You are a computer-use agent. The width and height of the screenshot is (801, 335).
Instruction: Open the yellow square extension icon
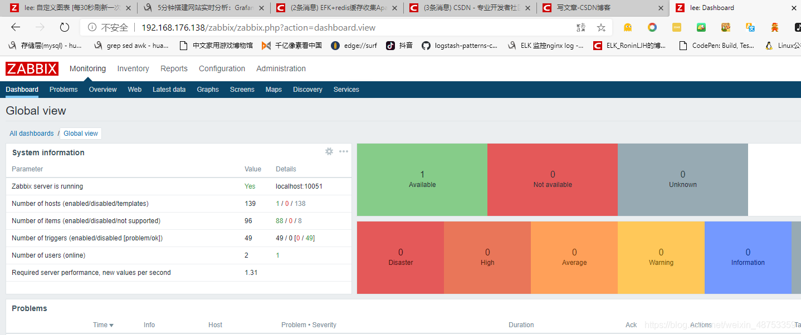[676, 27]
